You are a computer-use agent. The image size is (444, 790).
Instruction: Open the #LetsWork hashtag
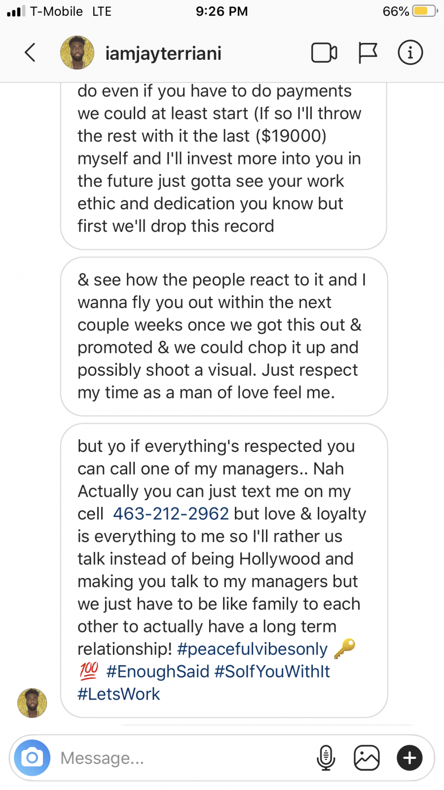coord(119,694)
